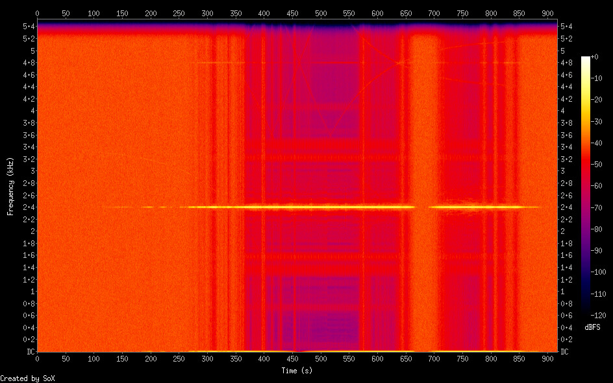Click the 900 tick on the top time axis
613x383 pixels.
(x=548, y=13)
